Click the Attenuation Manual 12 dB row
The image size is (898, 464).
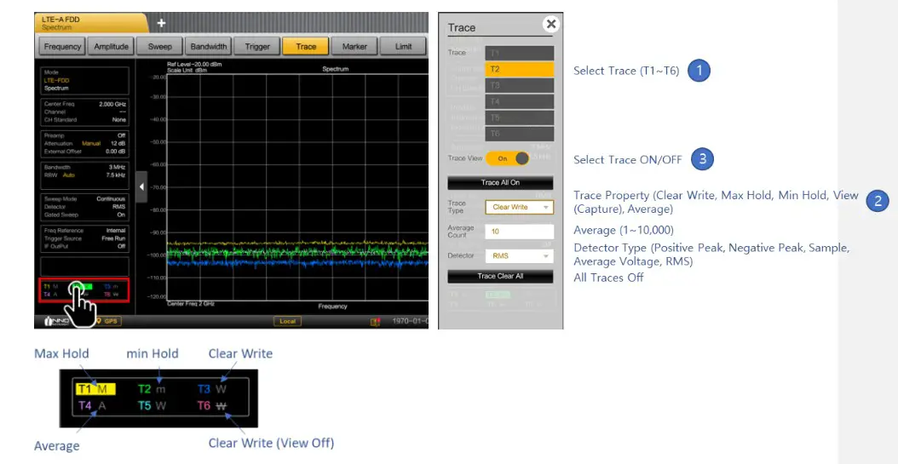84,143
